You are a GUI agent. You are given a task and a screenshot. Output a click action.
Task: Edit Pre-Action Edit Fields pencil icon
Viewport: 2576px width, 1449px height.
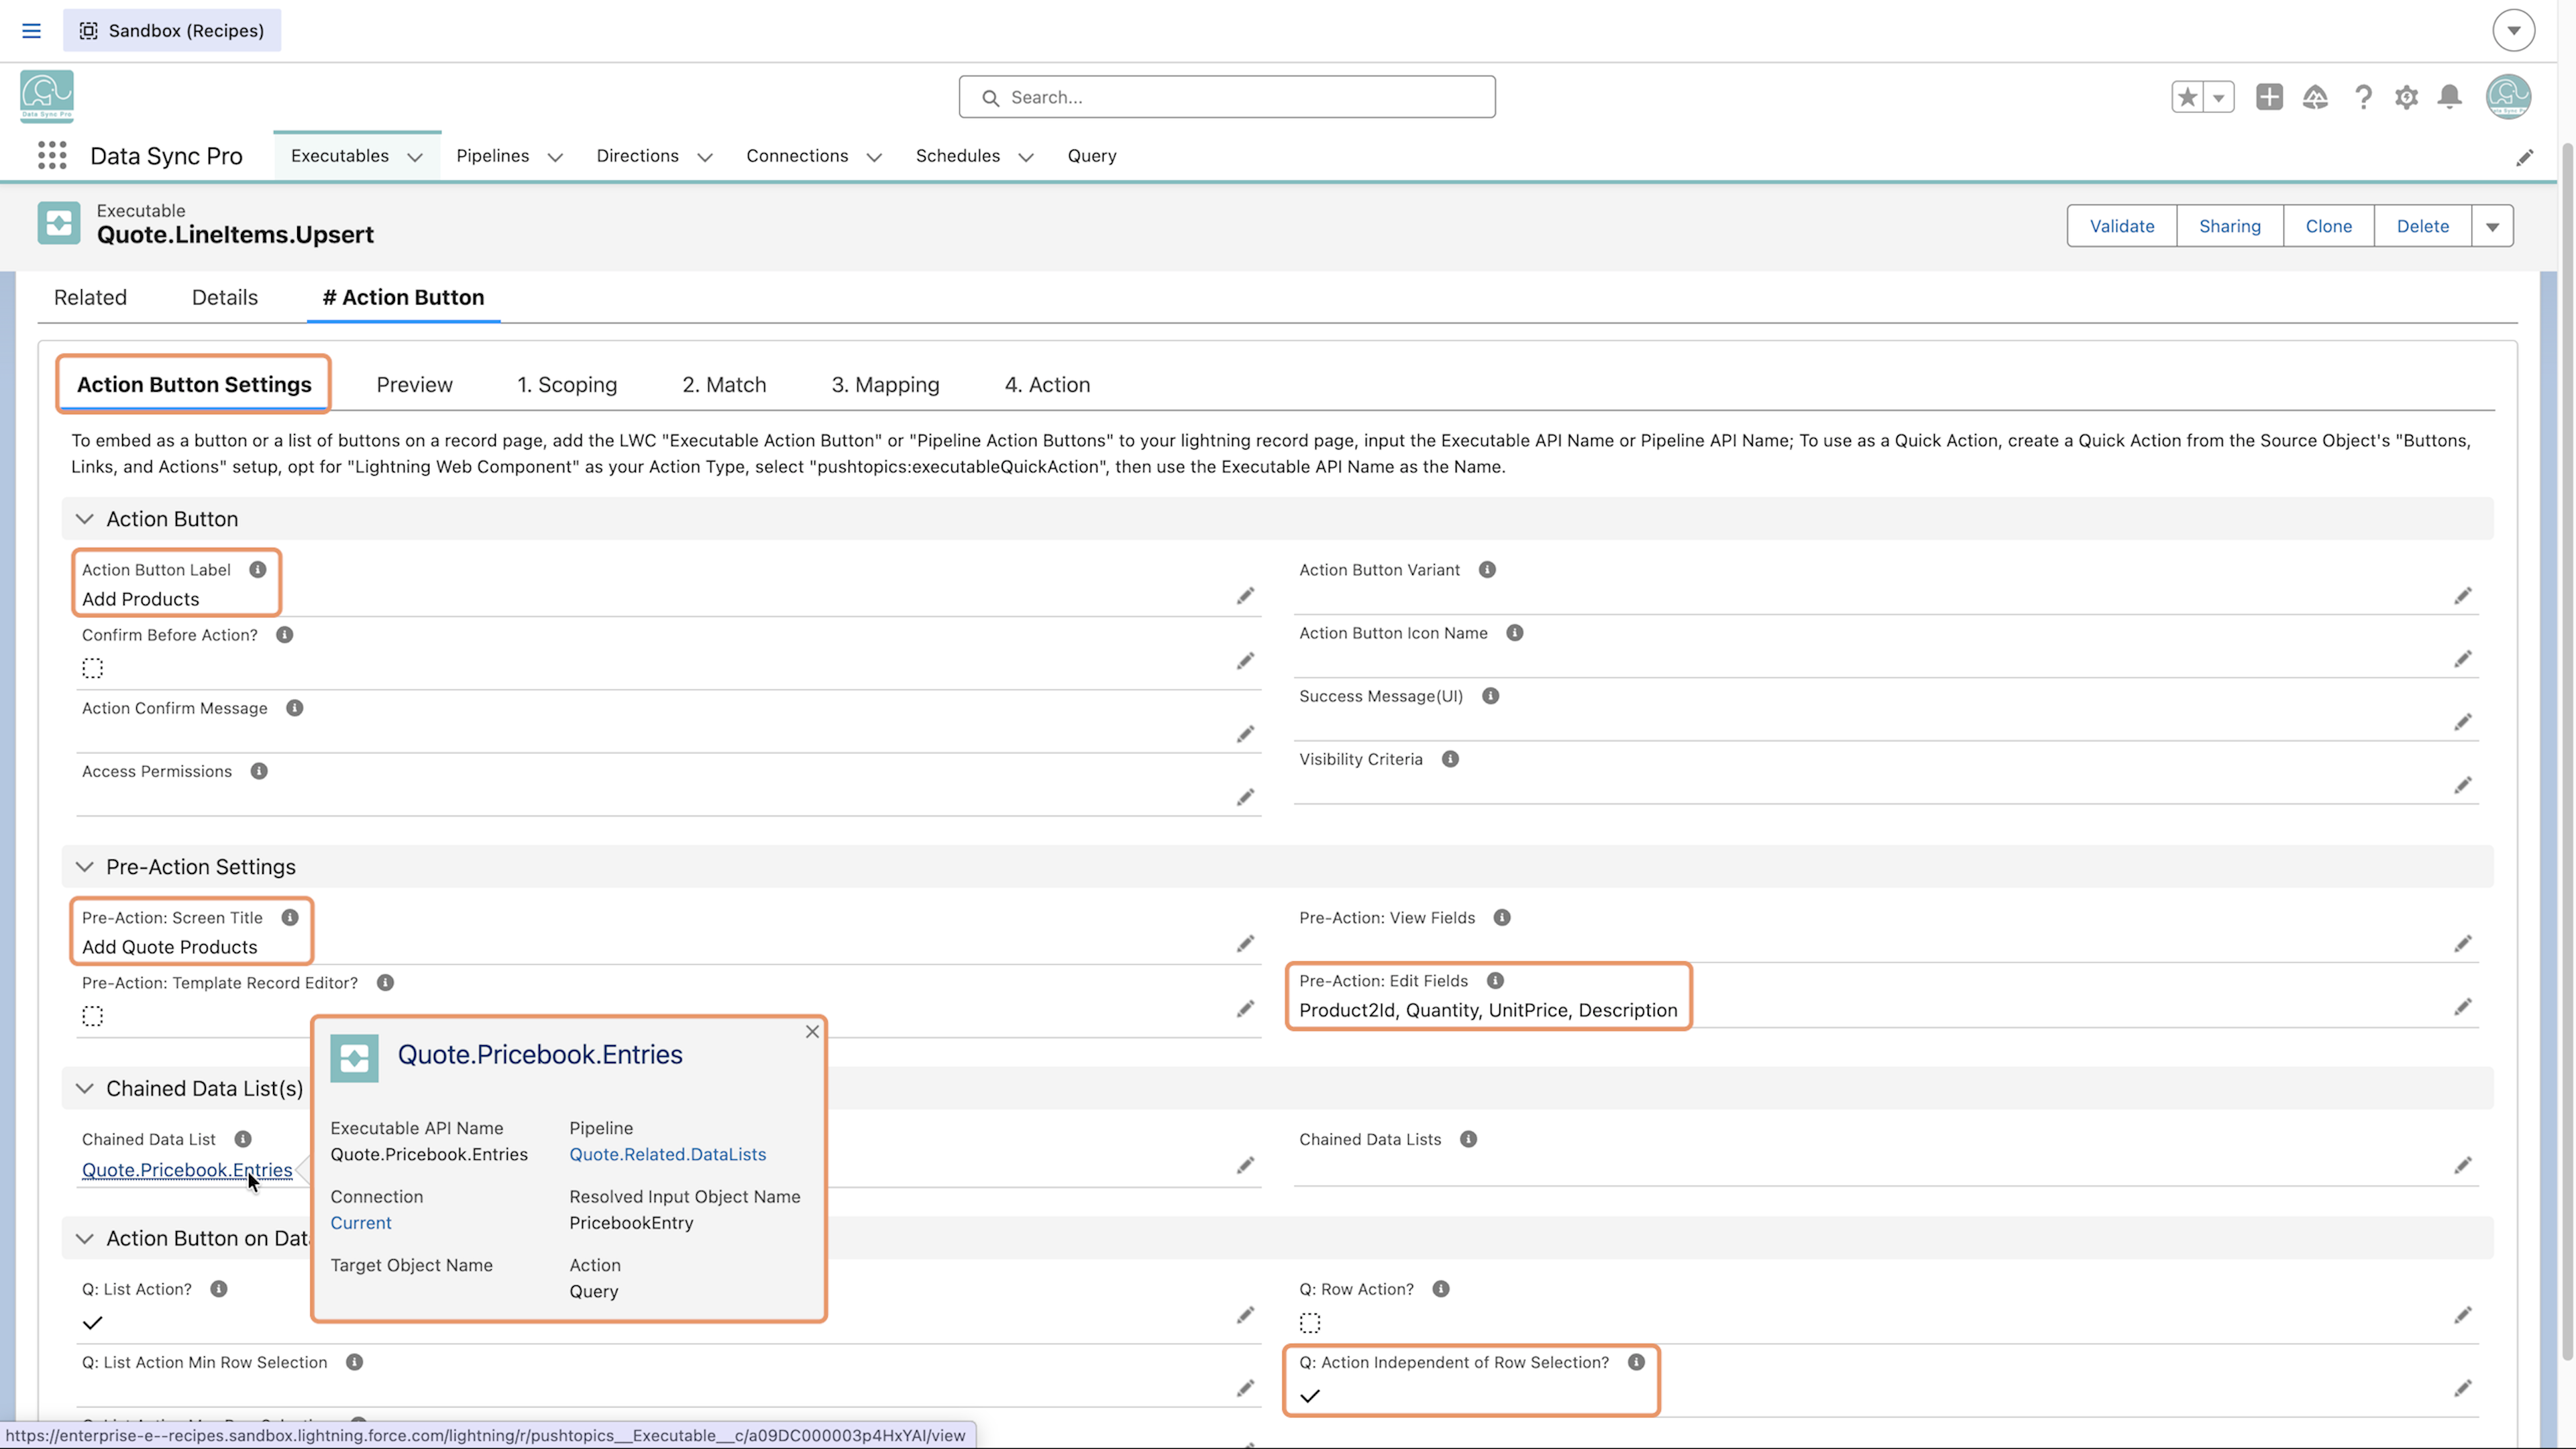(x=2463, y=1006)
